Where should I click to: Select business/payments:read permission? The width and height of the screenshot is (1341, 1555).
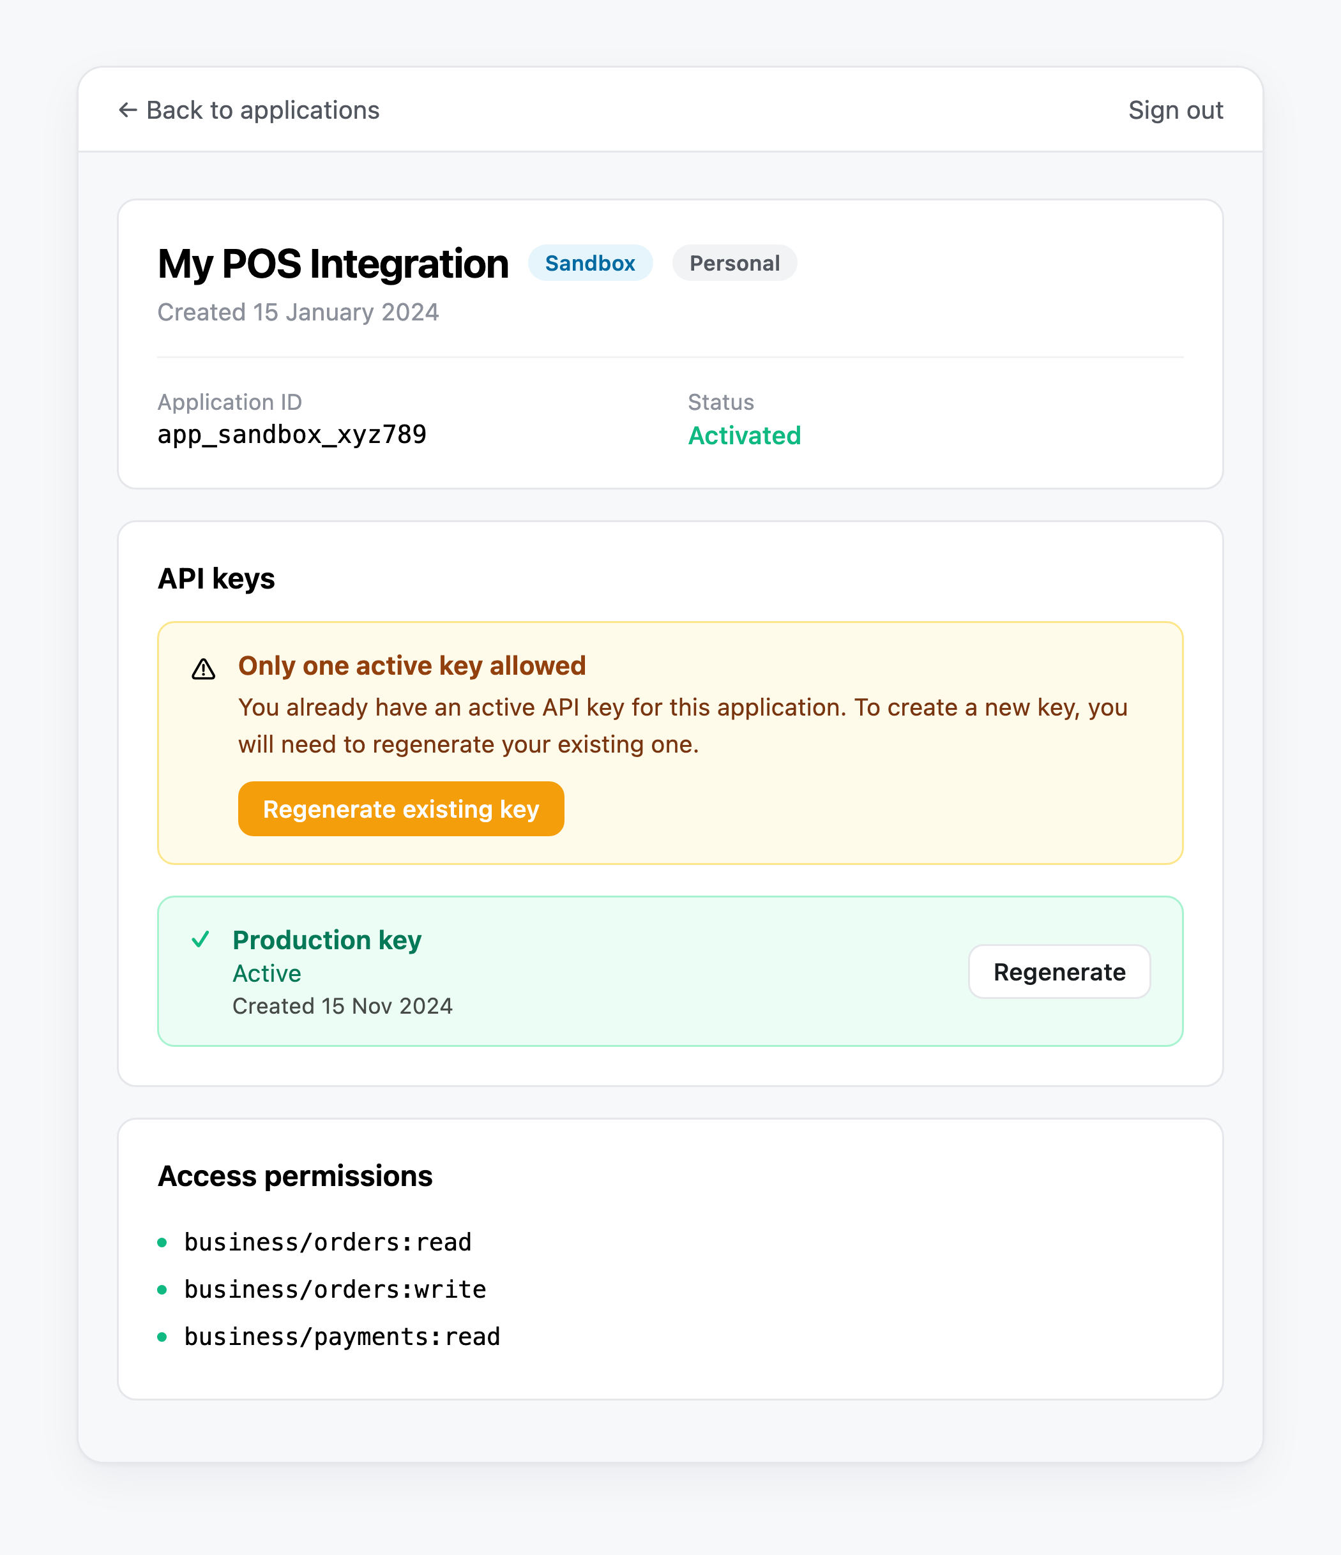(x=342, y=1337)
